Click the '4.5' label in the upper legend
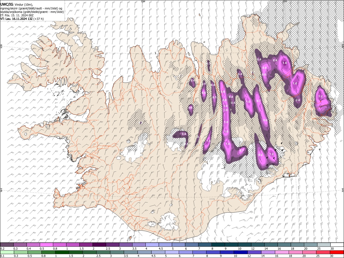The width and height of the screenshot is (344, 258). [161, 249]
